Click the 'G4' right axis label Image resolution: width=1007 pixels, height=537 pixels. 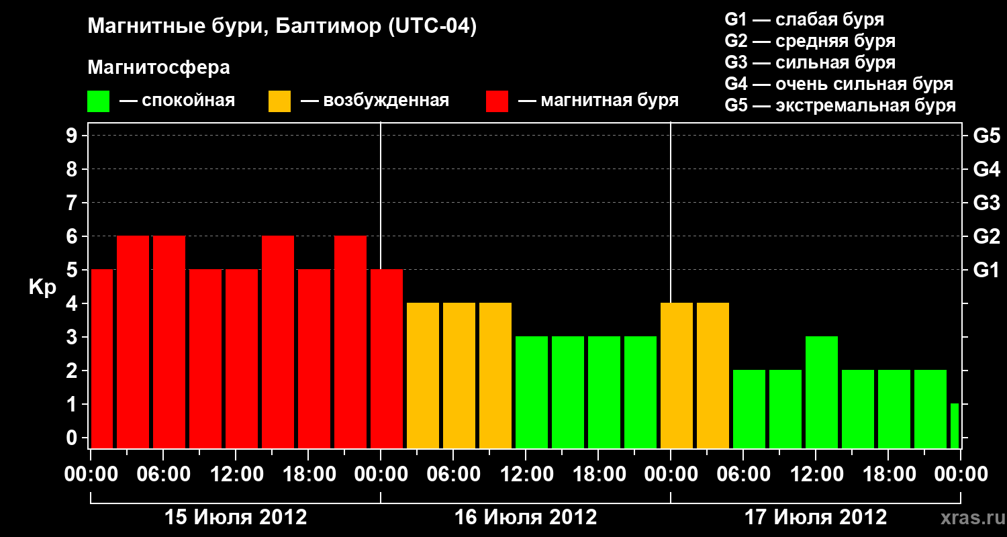click(x=986, y=169)
